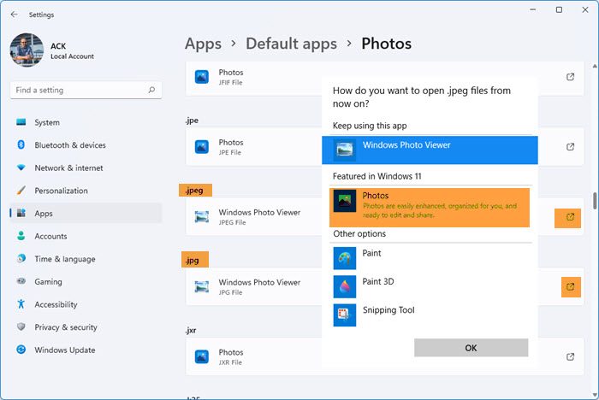
Task: Open external link icon for .jpg row
Action: pyautogui.click(x=570, y=286)
